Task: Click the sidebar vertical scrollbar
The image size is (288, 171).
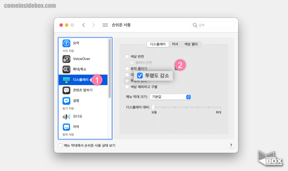Action: [x=110, y=68]
